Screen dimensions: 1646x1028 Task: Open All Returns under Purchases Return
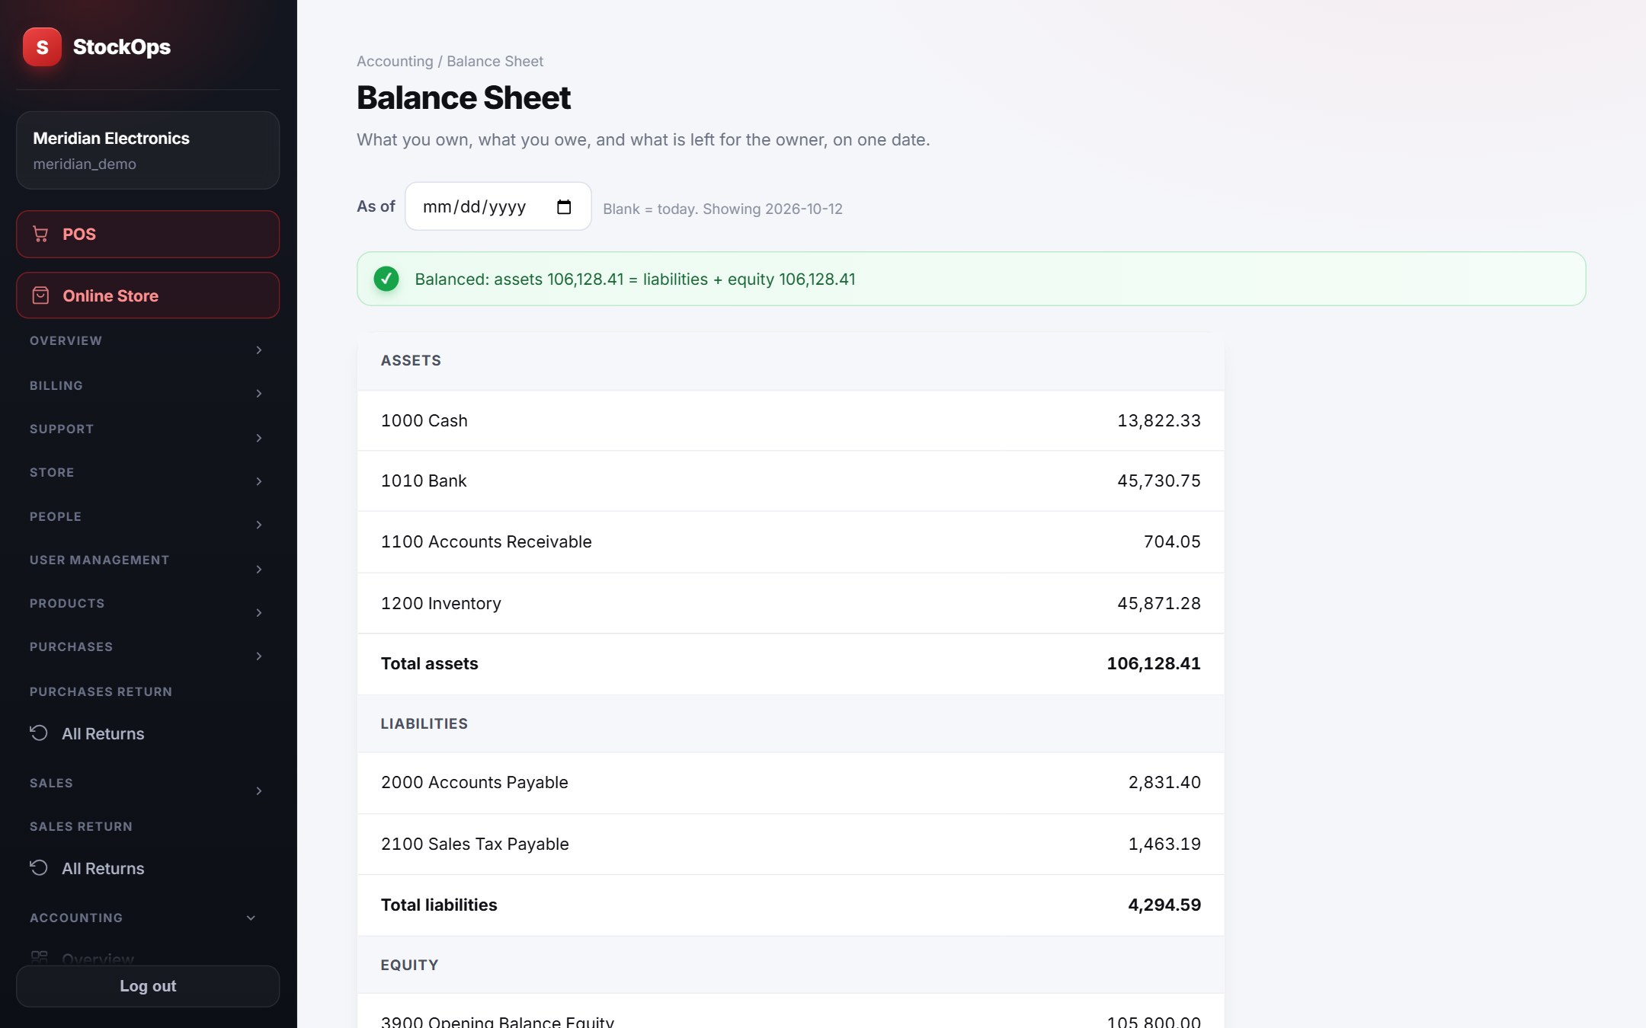pos(103,733)
